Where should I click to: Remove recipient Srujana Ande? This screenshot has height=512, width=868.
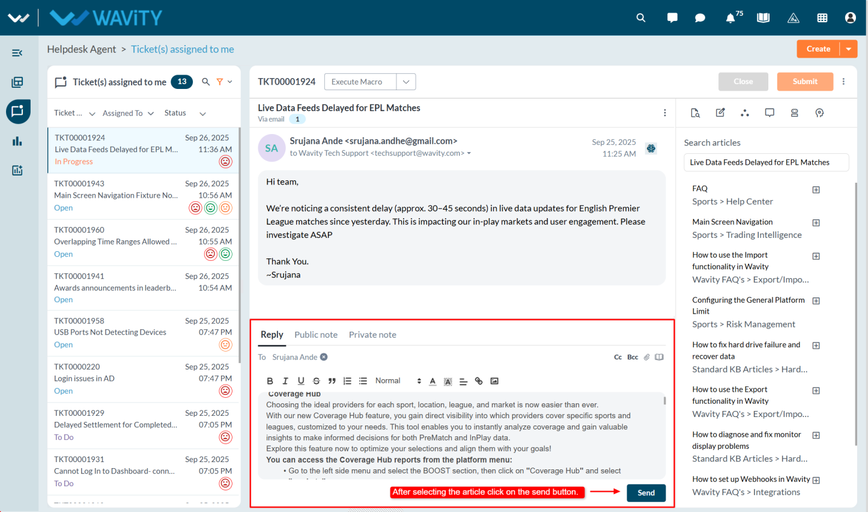pos(324,357)
